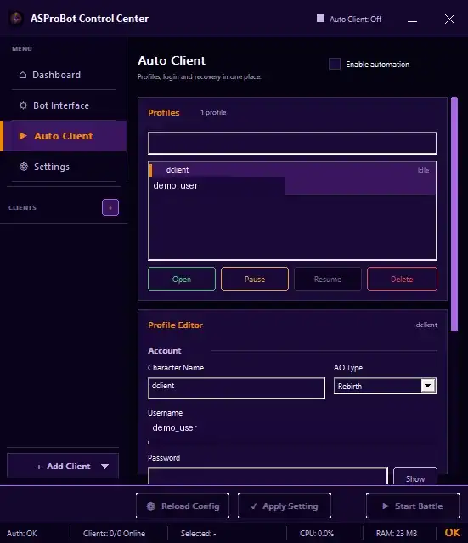Click the Start Battle button
The height and width of the screenshot is (543, 468).
[x=413, y=506]
